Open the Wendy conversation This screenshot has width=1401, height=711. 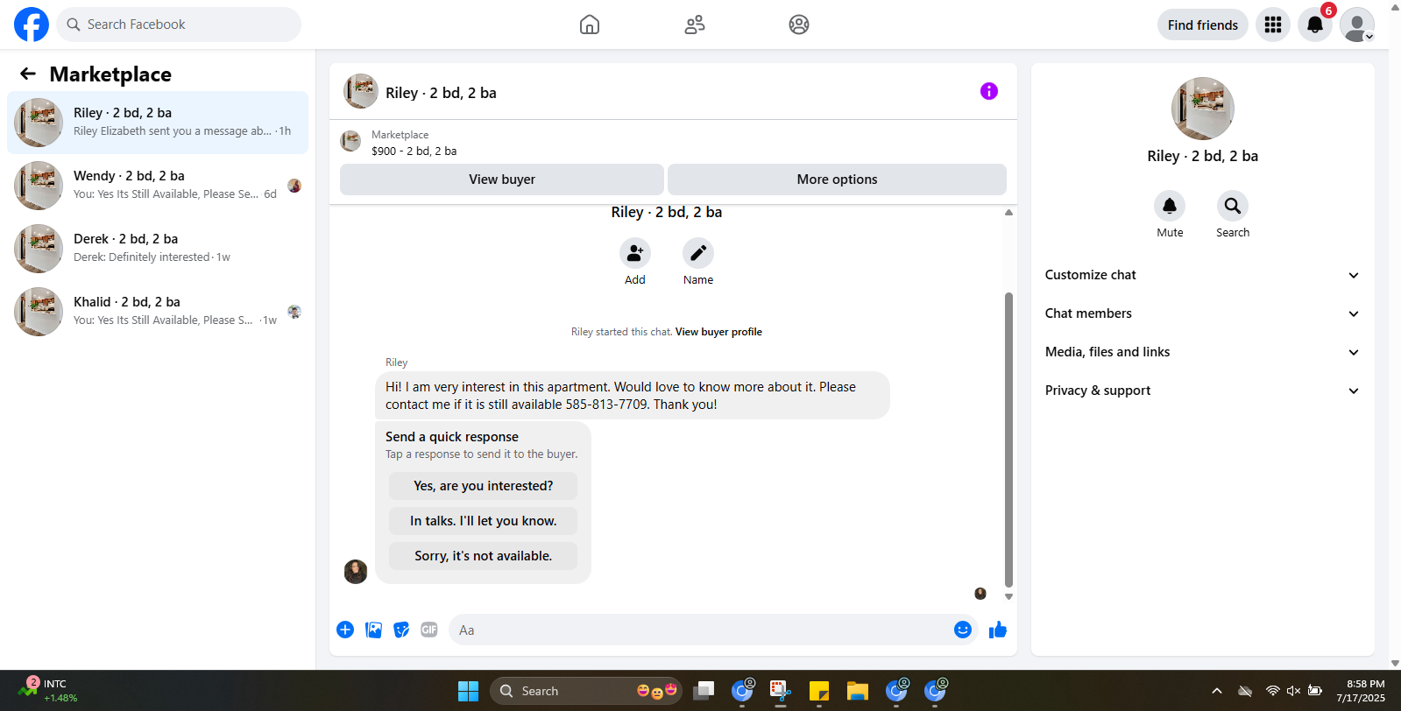click(158, 186)
